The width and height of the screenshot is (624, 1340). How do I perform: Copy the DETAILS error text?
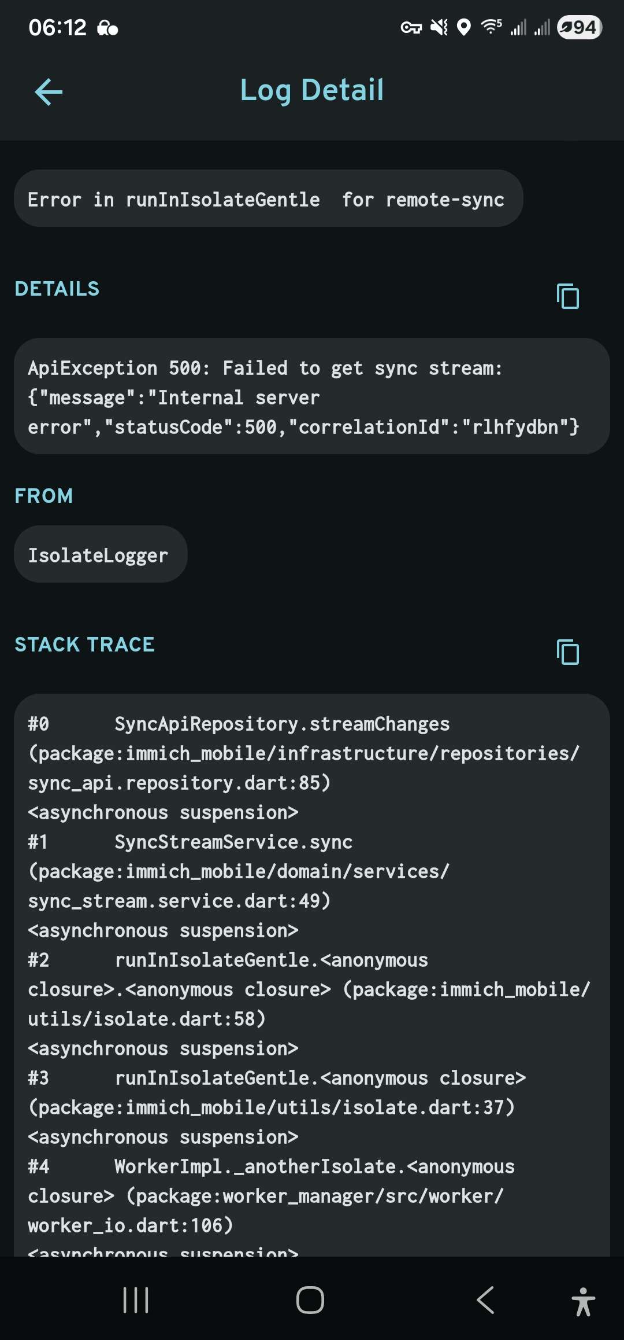pos(568,297)
